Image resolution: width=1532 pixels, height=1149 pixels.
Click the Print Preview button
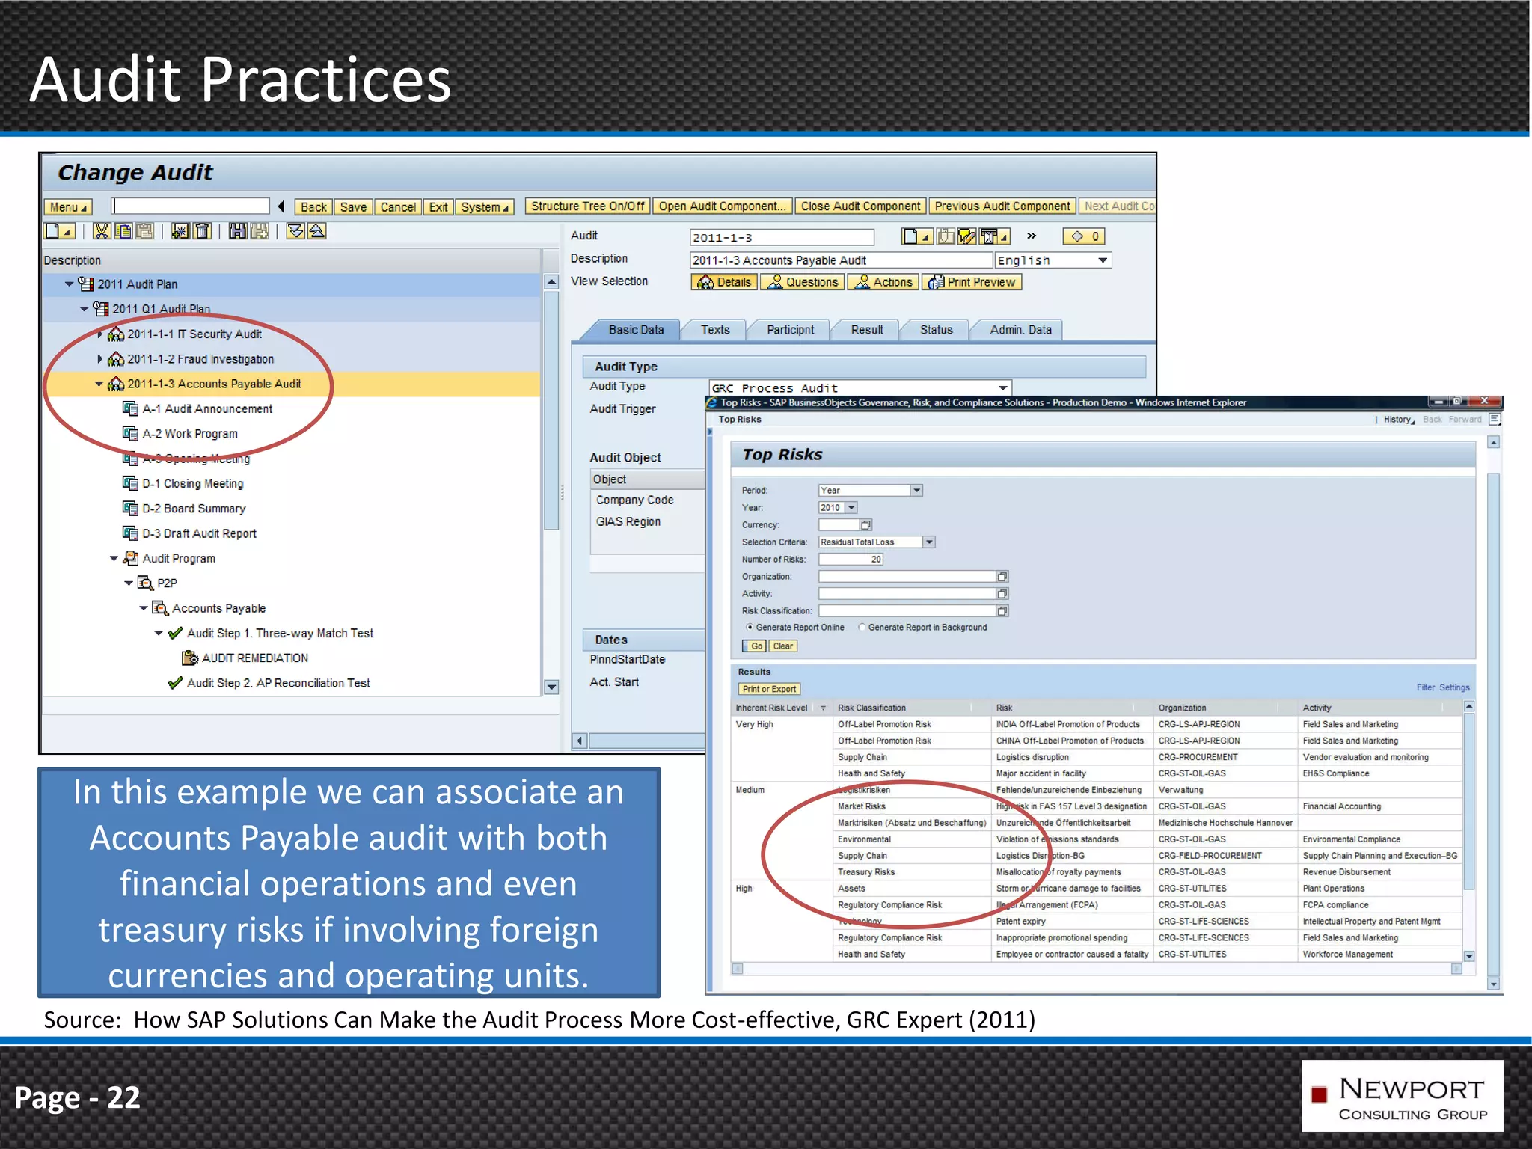pos(972,282)
